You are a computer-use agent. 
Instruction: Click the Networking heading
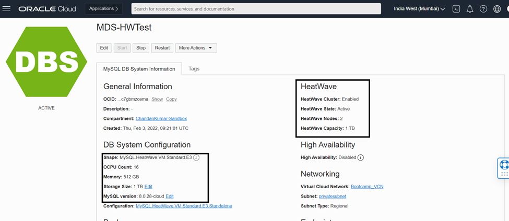[320, 174]
